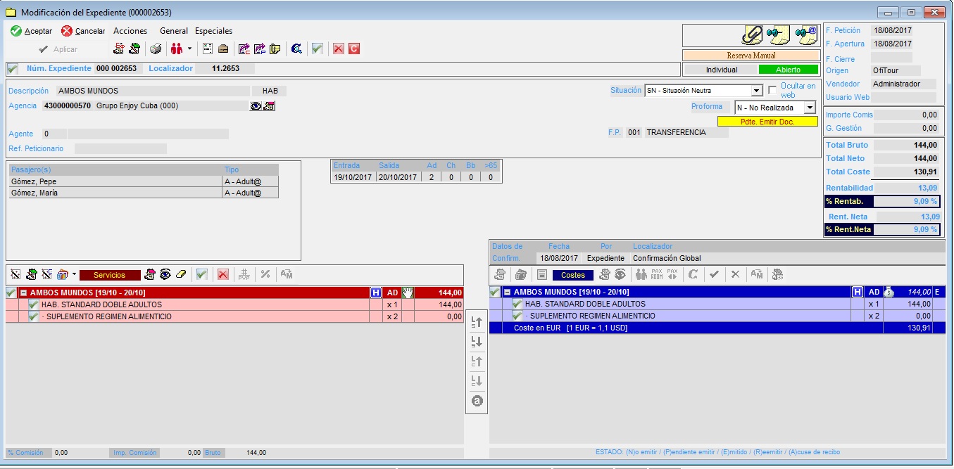Click the eraser icon in the Servicios toolbar
The width and height of the screenshot is (954, 469).
(x=180, y=274)
